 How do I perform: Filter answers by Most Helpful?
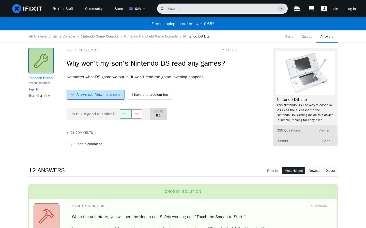point(294,171)
